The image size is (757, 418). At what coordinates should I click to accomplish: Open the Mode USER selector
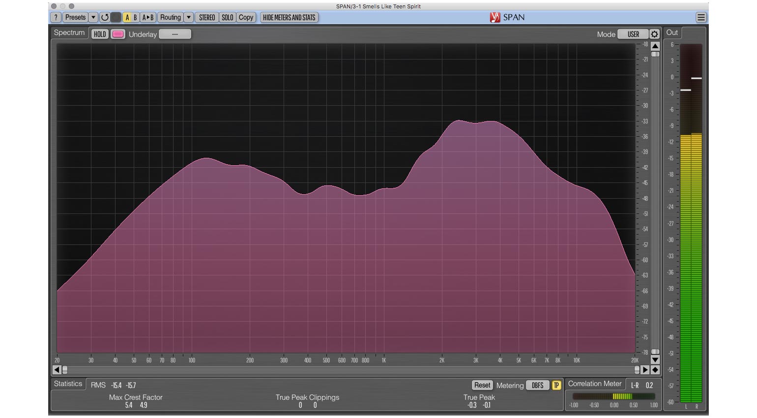(x=633, y=34)
